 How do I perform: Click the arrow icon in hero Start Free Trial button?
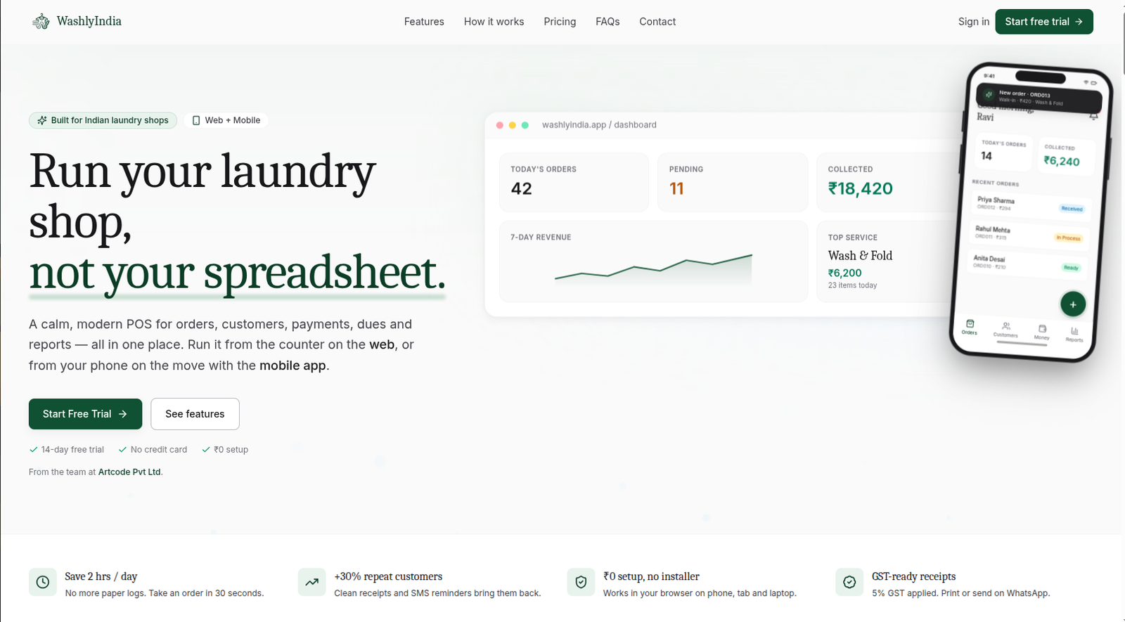click(123, 414)
